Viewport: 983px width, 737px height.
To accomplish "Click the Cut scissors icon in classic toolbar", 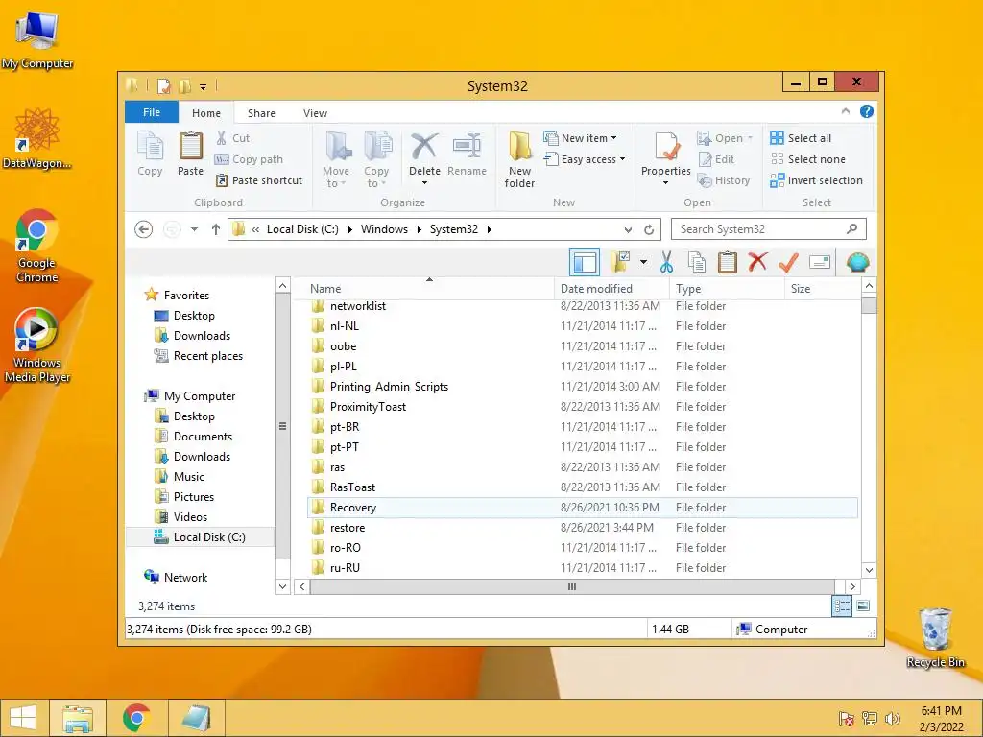I will (666, 262).
